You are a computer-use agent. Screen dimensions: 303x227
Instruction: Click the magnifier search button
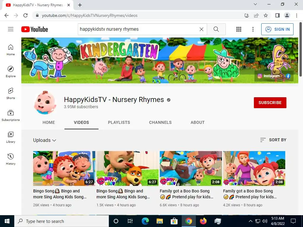point(216,29)
